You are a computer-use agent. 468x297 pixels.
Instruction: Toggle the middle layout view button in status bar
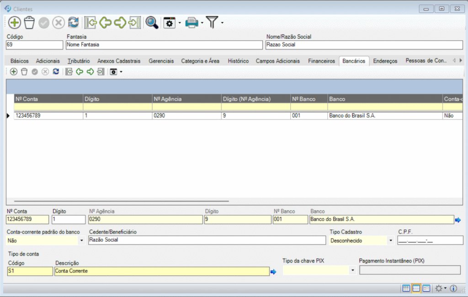pyautogui.click(x=416, y=288)
